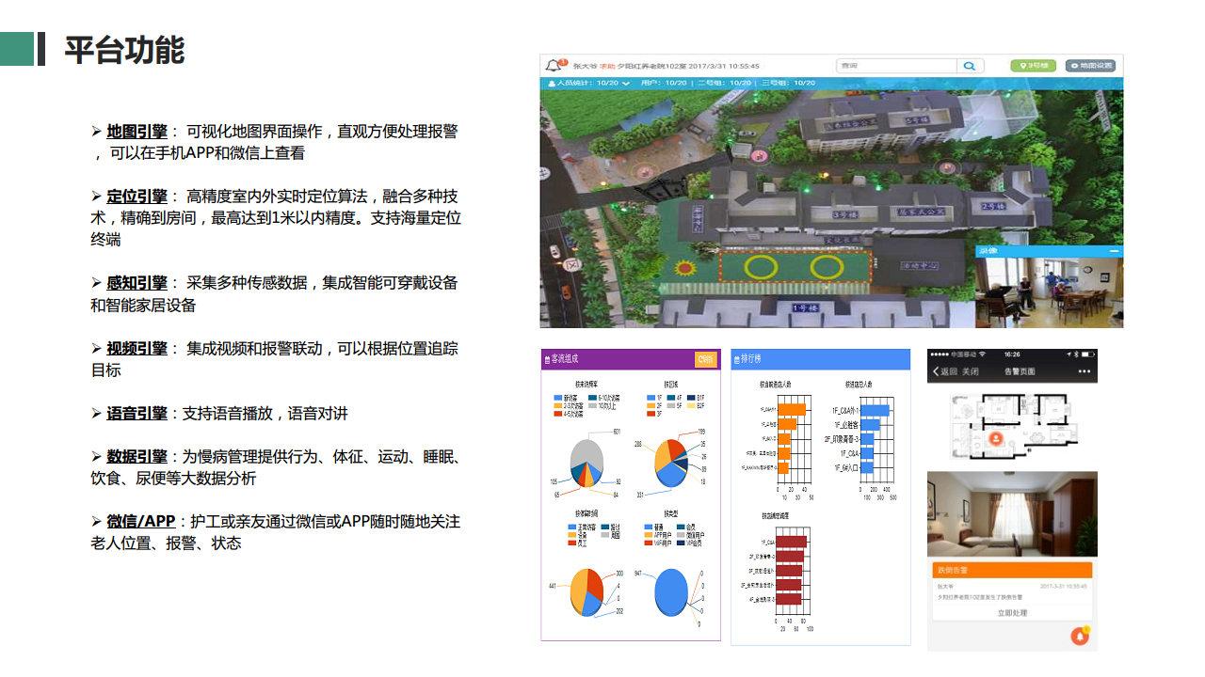1205x677 pixels.
Task: Toggle the 员工 legend entry
Action: tap(575, 543)
